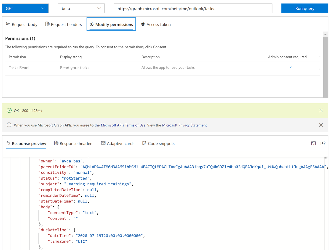Screen dimensions: 331x250
Task: Click the info icon in terms banner
Action: [9, 125]
